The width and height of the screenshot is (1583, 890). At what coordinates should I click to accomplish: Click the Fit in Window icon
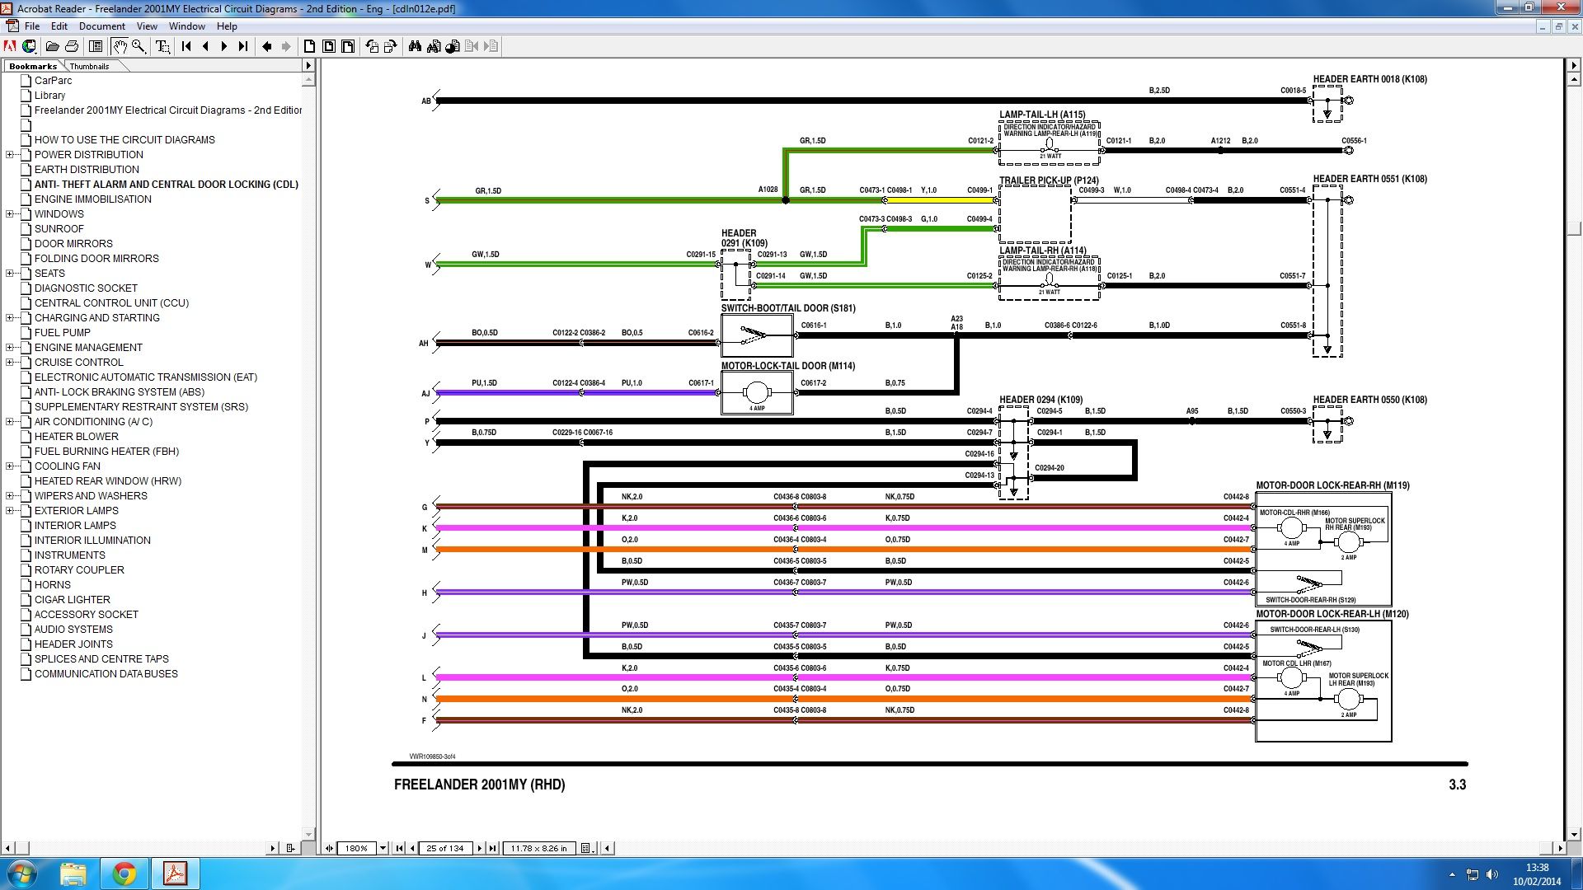pos(329,46)
